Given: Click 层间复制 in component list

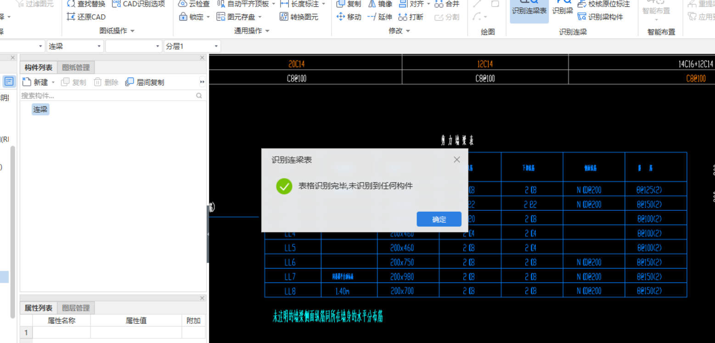Looking at the screenshot, I should 145,82.
